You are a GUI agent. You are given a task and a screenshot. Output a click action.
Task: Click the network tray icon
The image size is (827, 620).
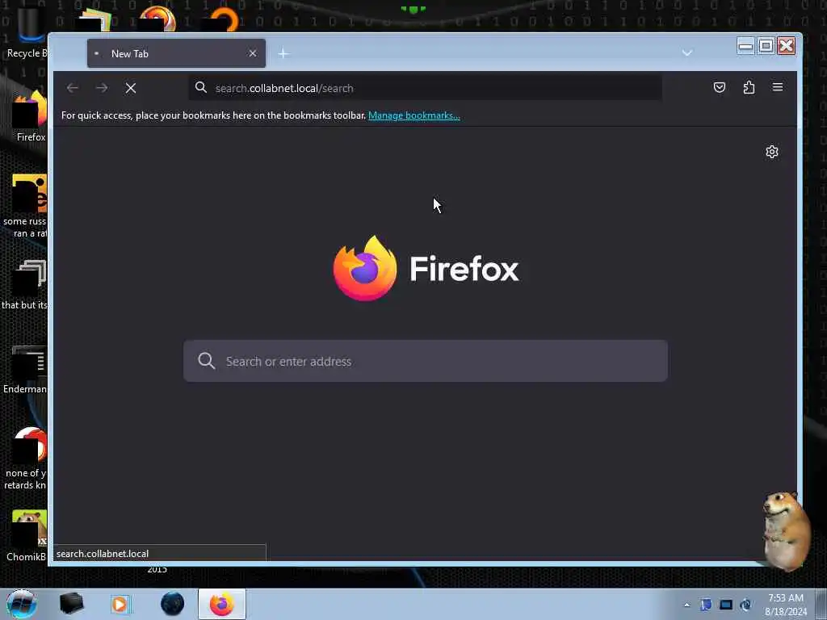726,605
